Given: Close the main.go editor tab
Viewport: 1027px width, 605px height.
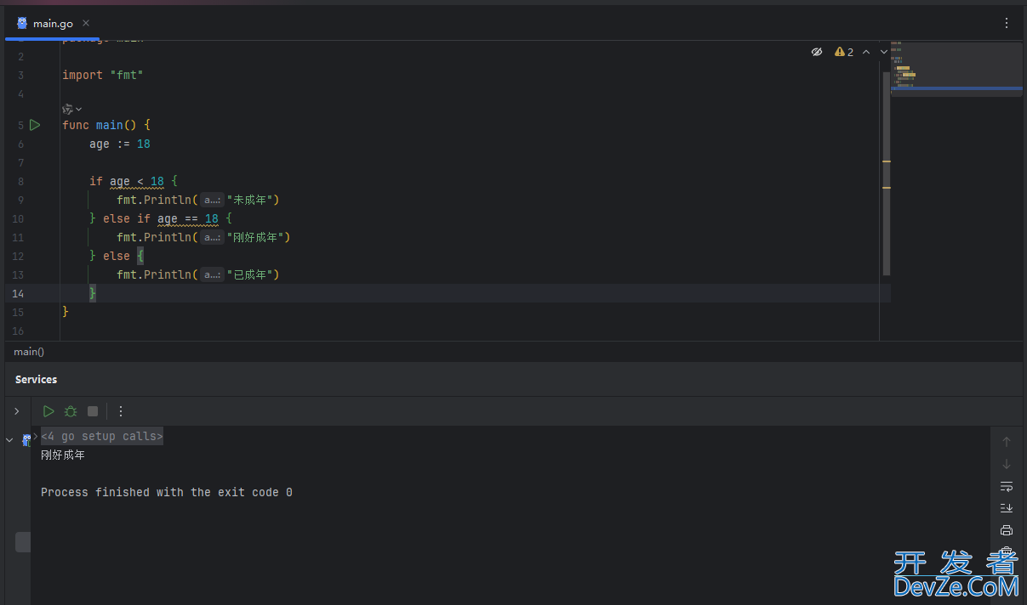Looking at the screenshot, I should coord(87,23).
